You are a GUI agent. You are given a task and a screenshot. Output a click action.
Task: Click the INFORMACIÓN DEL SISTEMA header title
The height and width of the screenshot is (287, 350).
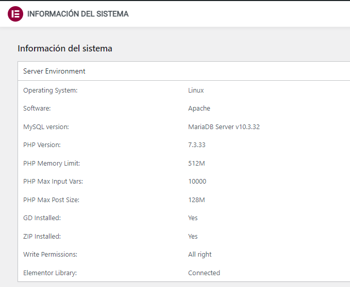78,14
